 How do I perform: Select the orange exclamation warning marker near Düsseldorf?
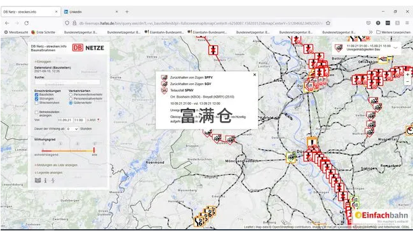312,142
